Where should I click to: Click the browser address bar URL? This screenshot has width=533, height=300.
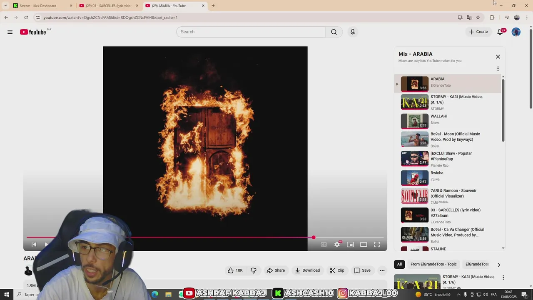[x=110, y=17]
